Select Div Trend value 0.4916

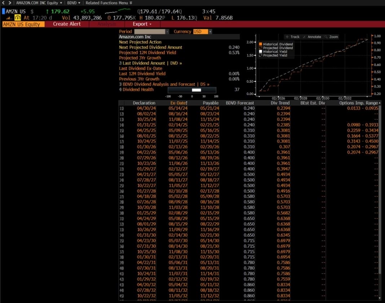pyautogui.click(x=283, y=191)
